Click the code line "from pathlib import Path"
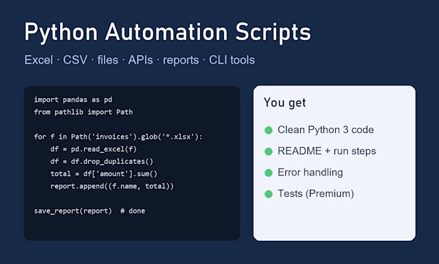The height and width of the screenshot is (264, 439). click(x=83, y=112)
